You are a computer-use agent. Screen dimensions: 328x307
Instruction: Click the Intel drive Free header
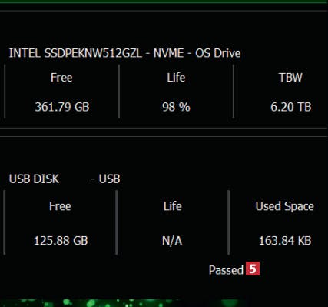pos(61,78)
